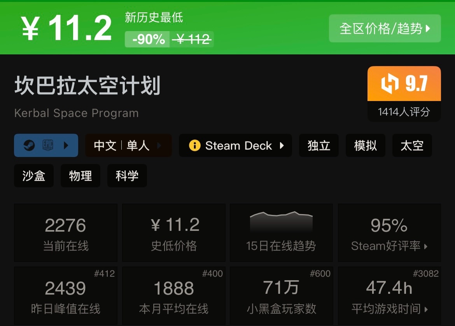This screenshot has width=455, height=326.
Task: Click the Kerbal Space Program subtitle
Action: click(x=76, y=113)
